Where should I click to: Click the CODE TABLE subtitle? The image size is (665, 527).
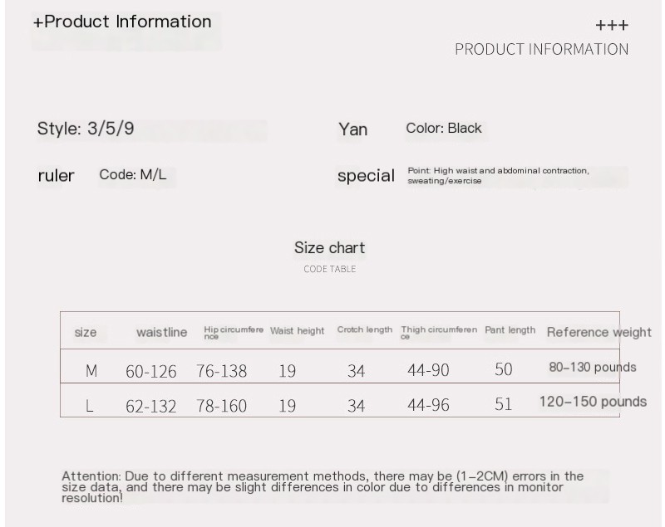329,269
